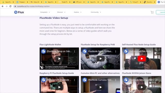Switch to the VPS com browser tab
Screen dimensions: 165x93
78,2
